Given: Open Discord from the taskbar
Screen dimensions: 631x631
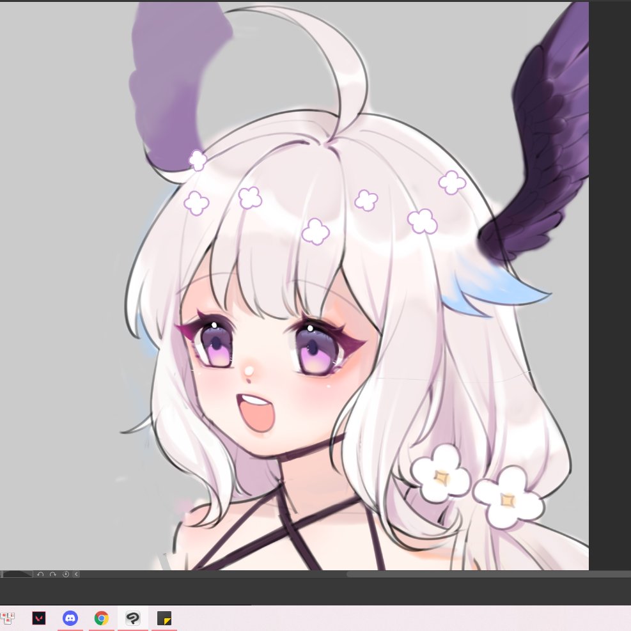Looking at the screenshot, I should pyautogui.click(x=70, y=618).
